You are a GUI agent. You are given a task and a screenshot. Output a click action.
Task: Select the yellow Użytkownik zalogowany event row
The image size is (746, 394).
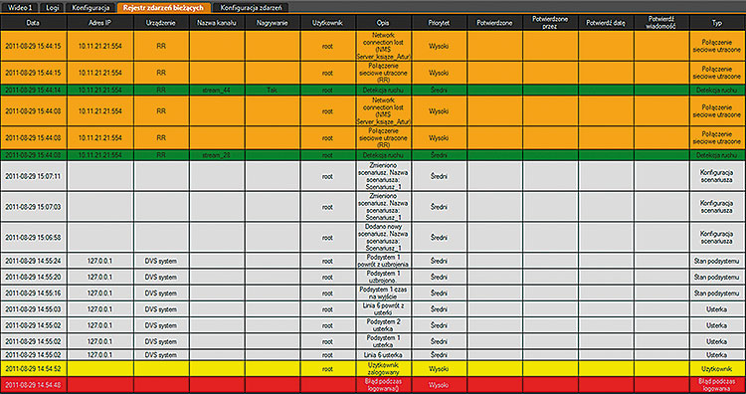tap(373, 369)
